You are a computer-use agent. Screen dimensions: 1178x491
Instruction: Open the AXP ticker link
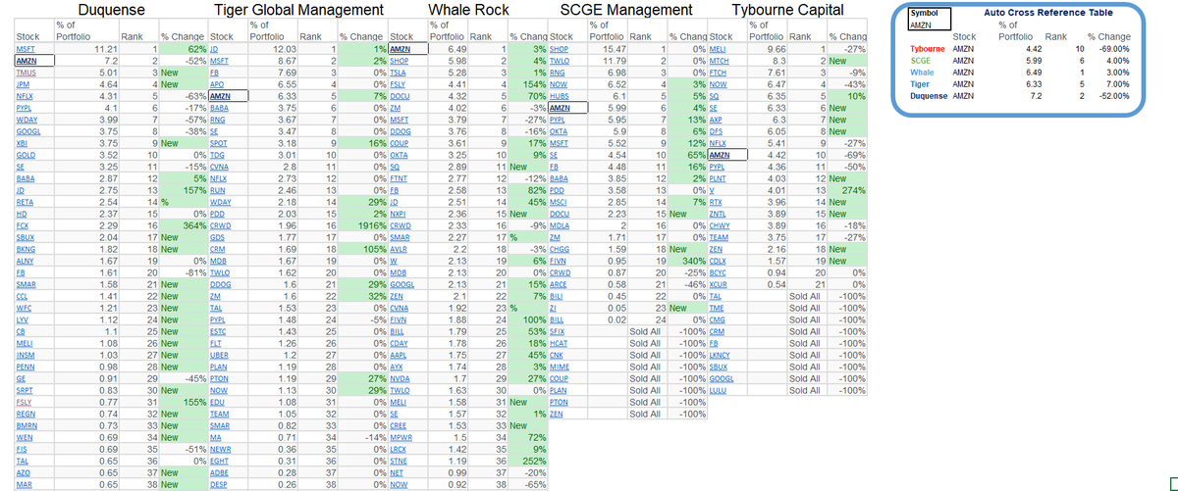(x=715, y=119)
